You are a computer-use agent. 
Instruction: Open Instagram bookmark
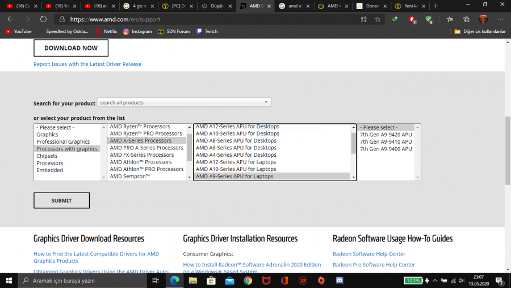[x=137, y=31]
